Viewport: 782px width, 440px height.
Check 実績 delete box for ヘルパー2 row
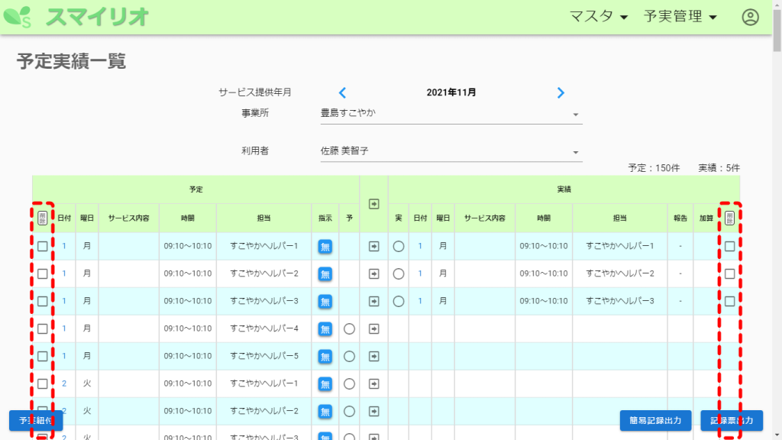click(729, 274)
